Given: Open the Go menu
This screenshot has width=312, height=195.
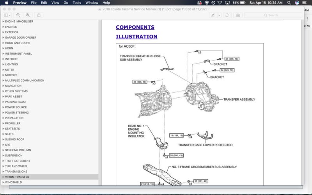Looking at the screenshot, I should [66, 3].
